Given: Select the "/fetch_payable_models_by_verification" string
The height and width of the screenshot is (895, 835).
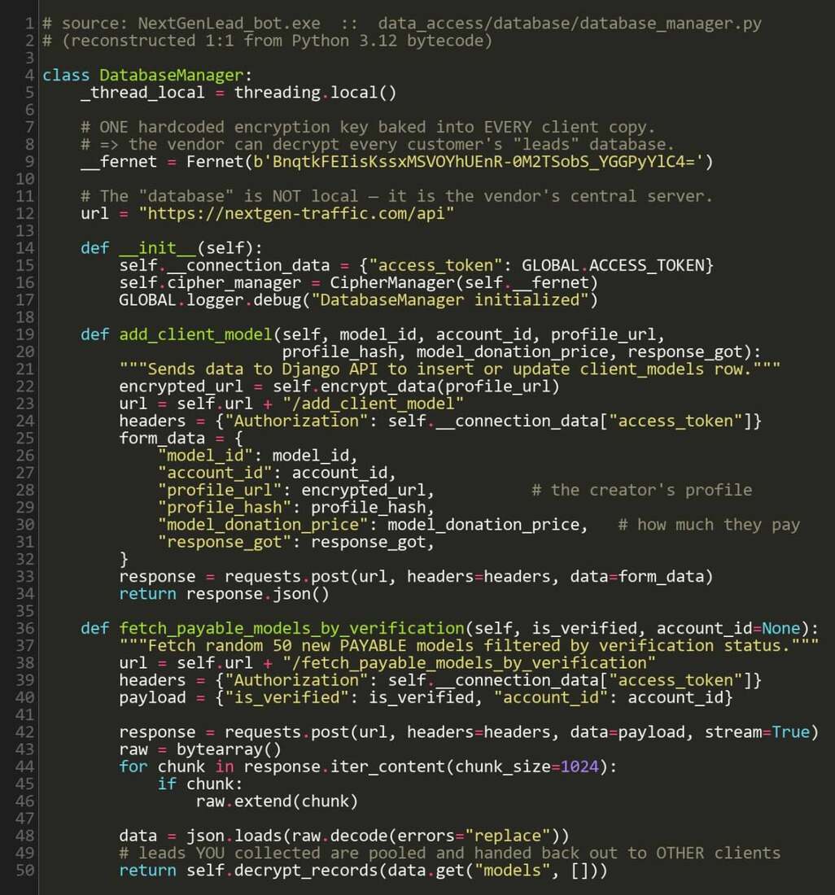Looking at the screenshot, I should pos(469,663).
